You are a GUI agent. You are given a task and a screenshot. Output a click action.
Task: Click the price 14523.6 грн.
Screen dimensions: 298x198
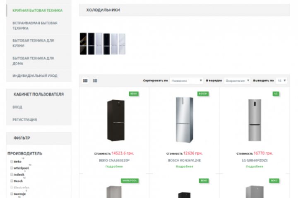[x=123, y=153]
